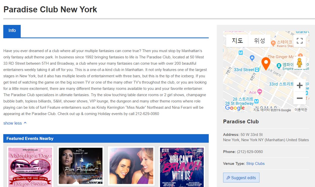Screen dimensions: 315x187
Task: Click the blue shopping bag map marker
Action: 252,58
